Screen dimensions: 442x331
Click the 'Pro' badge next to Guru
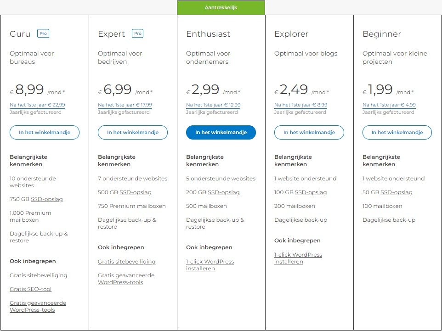(x=44, y=33)
